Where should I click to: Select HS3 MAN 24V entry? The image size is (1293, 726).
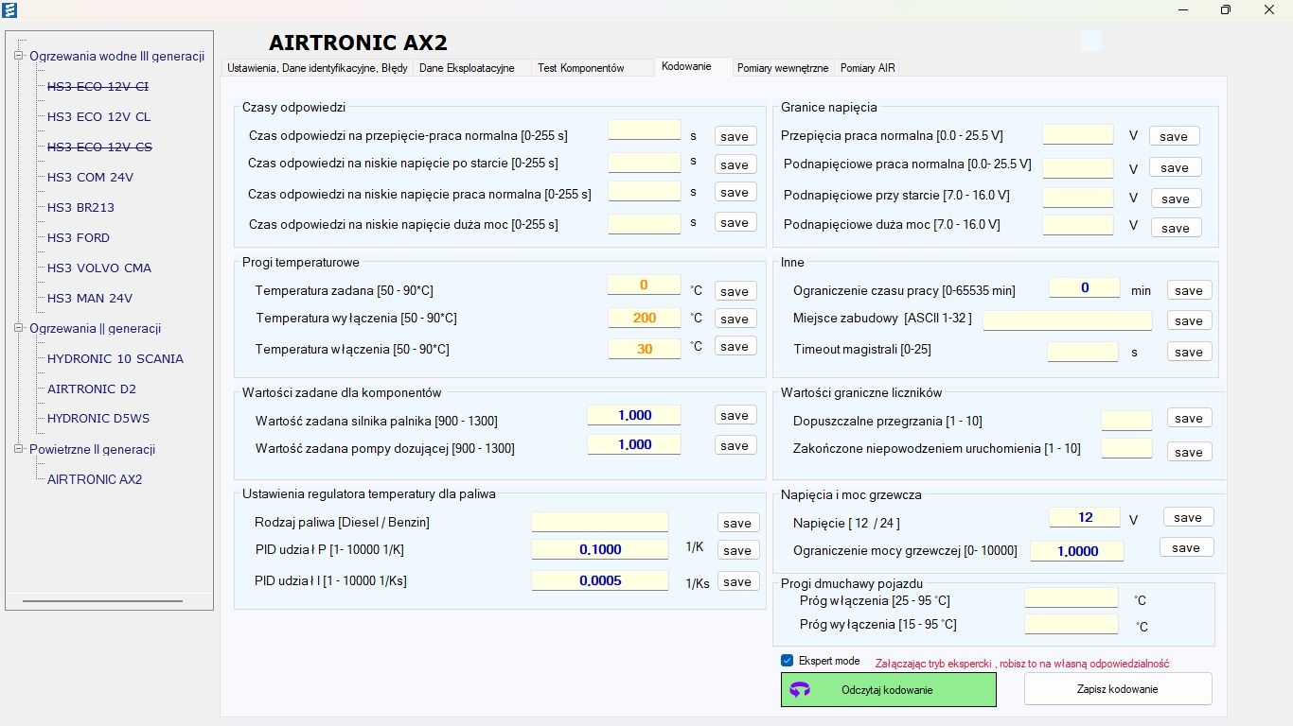(90, 298)
